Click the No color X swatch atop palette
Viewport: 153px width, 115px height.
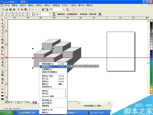coord(151,21)
